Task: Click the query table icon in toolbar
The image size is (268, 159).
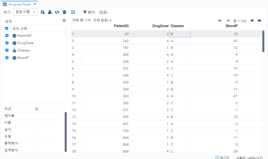Action: click(x=43, y=12)
